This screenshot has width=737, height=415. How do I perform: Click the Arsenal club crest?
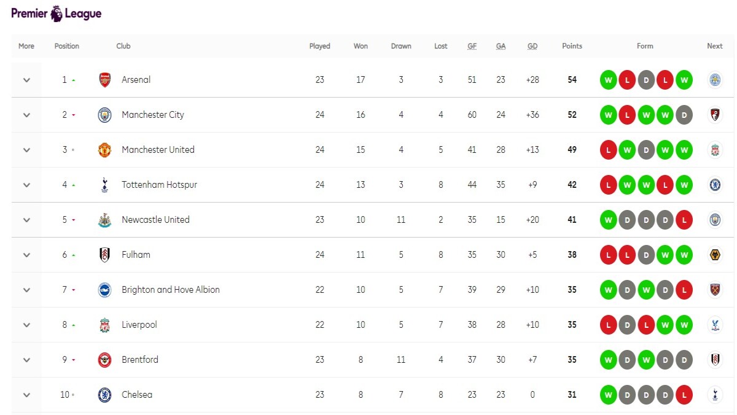click(105, 80)
